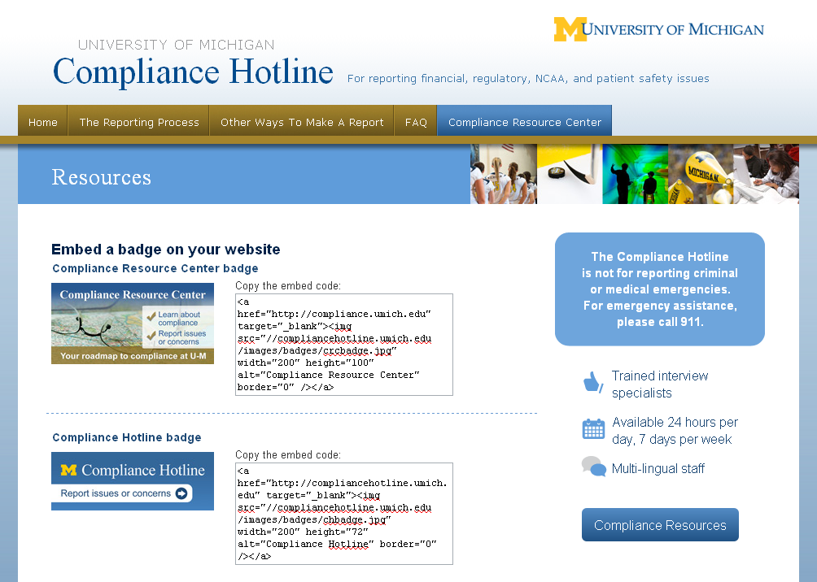Click the Compliance Hotline site title
Image resolution: width=817 pixels, height=582 pixels.
[193, 72]
